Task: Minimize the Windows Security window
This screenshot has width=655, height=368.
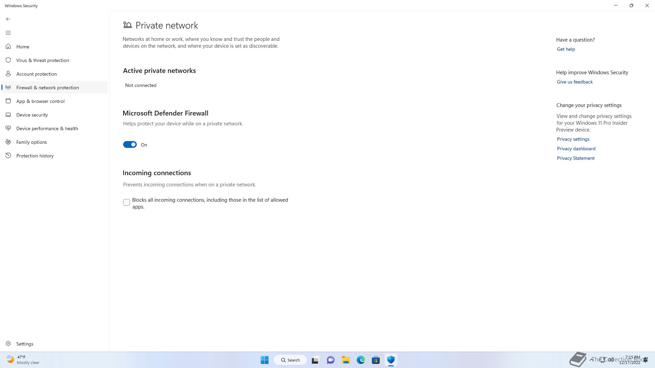Action: point(616,5)
